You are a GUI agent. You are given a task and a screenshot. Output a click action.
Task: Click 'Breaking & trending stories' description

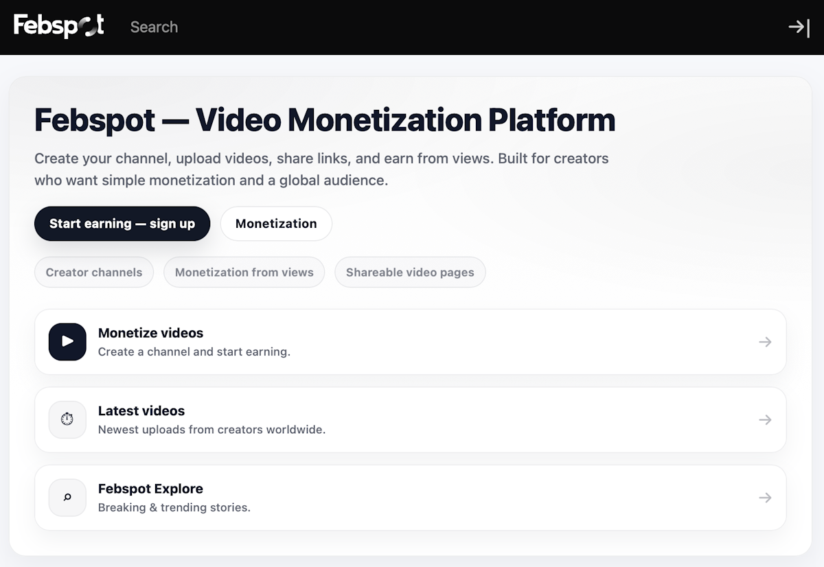[174, 508]
